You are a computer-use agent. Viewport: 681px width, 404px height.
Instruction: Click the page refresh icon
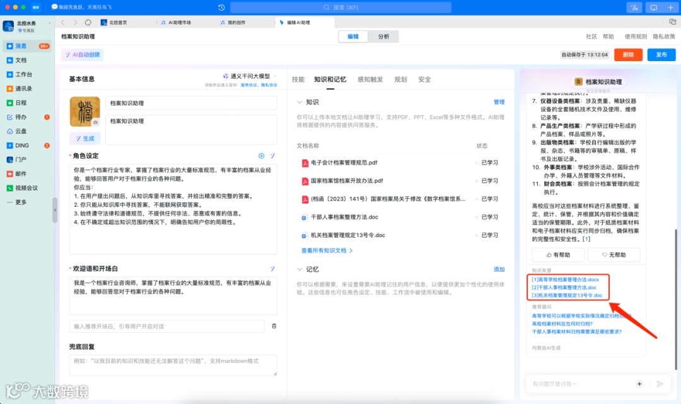click(88, 22)
